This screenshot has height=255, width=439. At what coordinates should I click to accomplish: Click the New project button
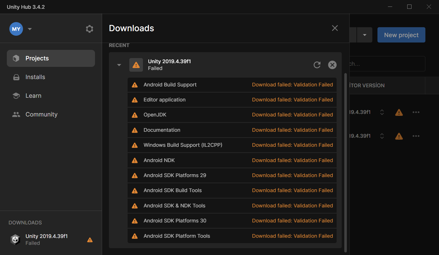click(401, 35)
